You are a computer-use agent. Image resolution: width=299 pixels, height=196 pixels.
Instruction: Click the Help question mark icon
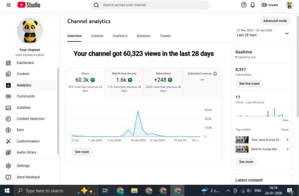[244, 5]
